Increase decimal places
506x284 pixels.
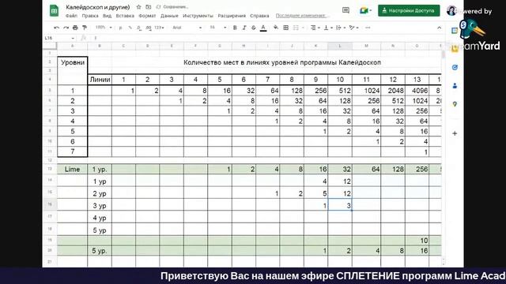[149, 28]
